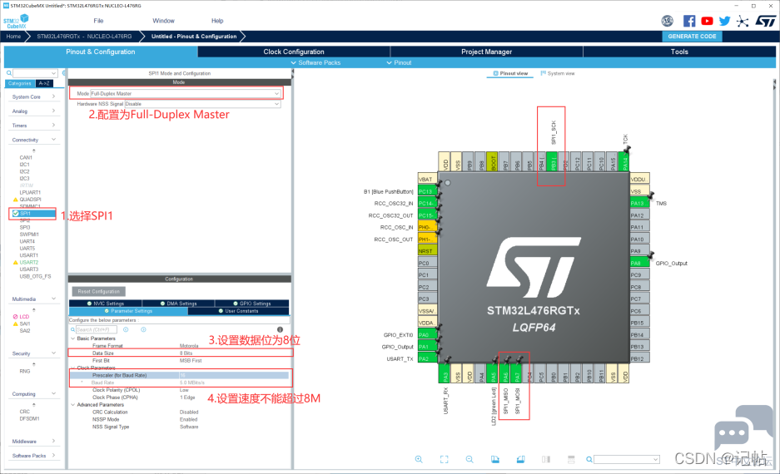
Task: Click the ST logo in header
Action: [x=764, y=21]
